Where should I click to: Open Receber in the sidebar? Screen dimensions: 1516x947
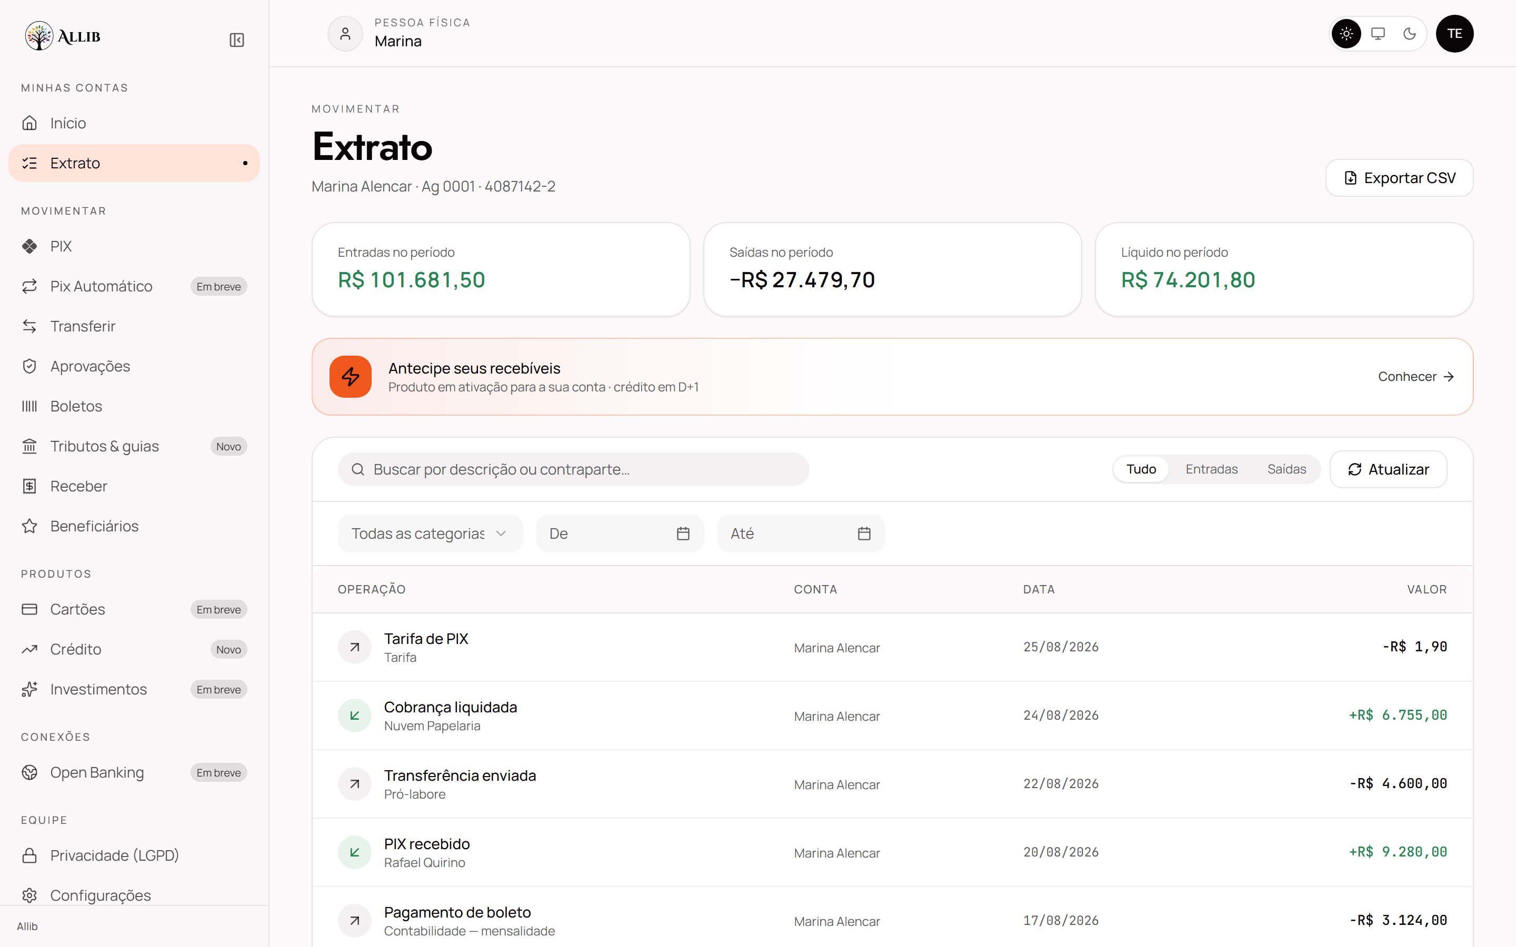click(x=134, y=486)
